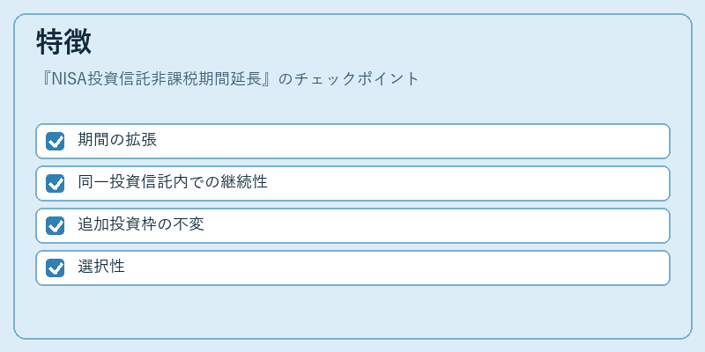Uncheck the 期間の拡張 checkbox
The height and width of the screenshot is (352, 705).
pos(56,142)
